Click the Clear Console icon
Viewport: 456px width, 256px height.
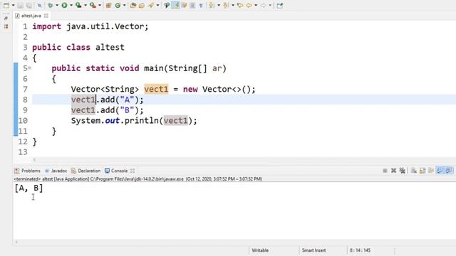pyautogui.click(x=413, y=171)
